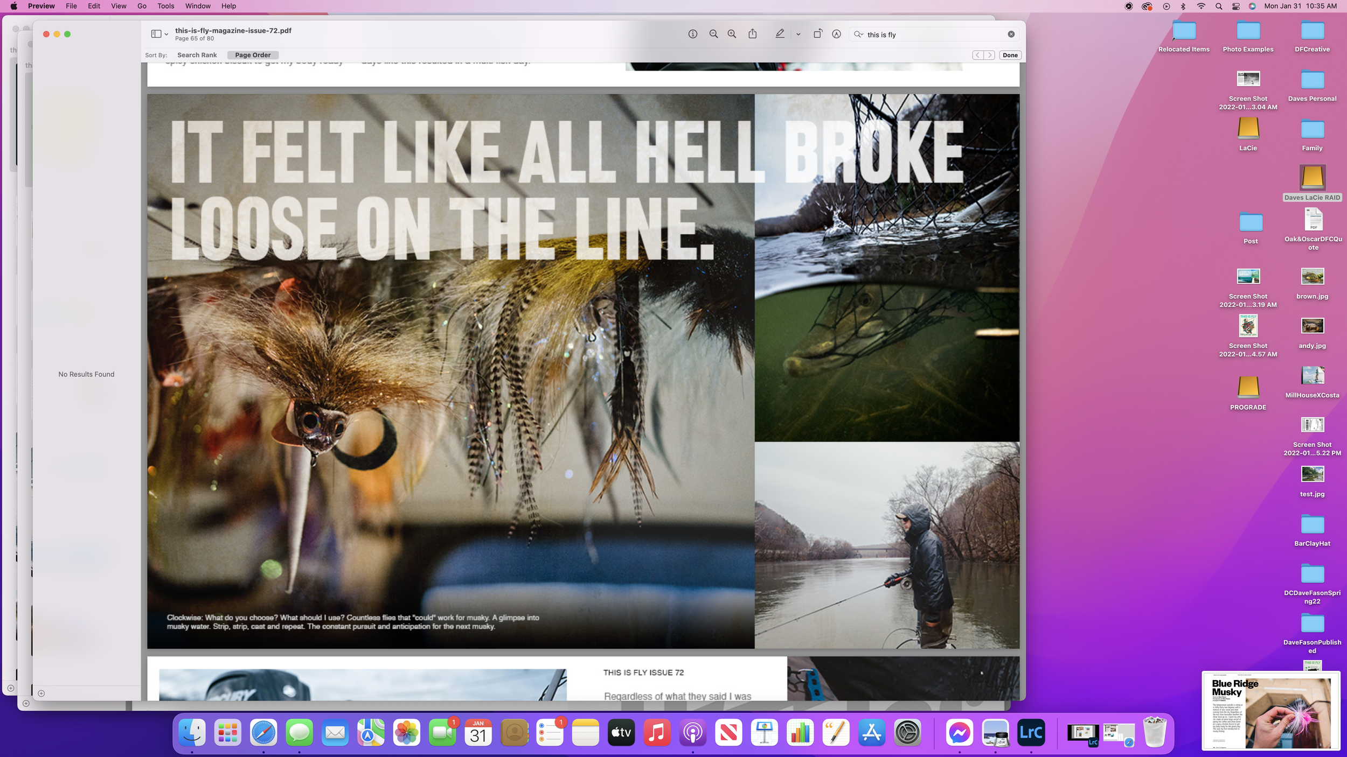The height and width of the screenshot is (757, 1347).
Task: Open the Blue Ridge Musky screenshot thumbnail
Action: [1270, 711]
